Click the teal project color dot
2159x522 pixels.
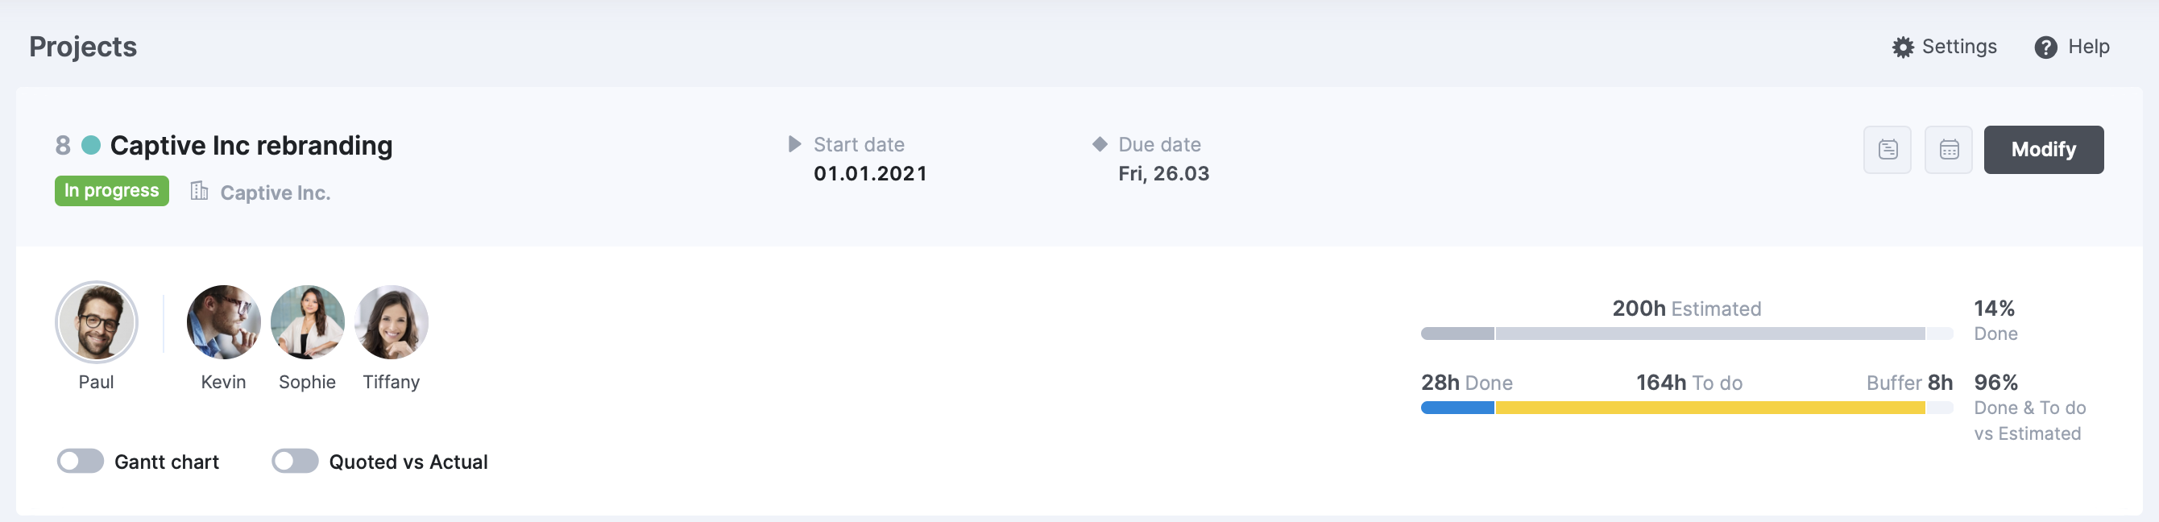pyautogui.click(x=90, y=146)
